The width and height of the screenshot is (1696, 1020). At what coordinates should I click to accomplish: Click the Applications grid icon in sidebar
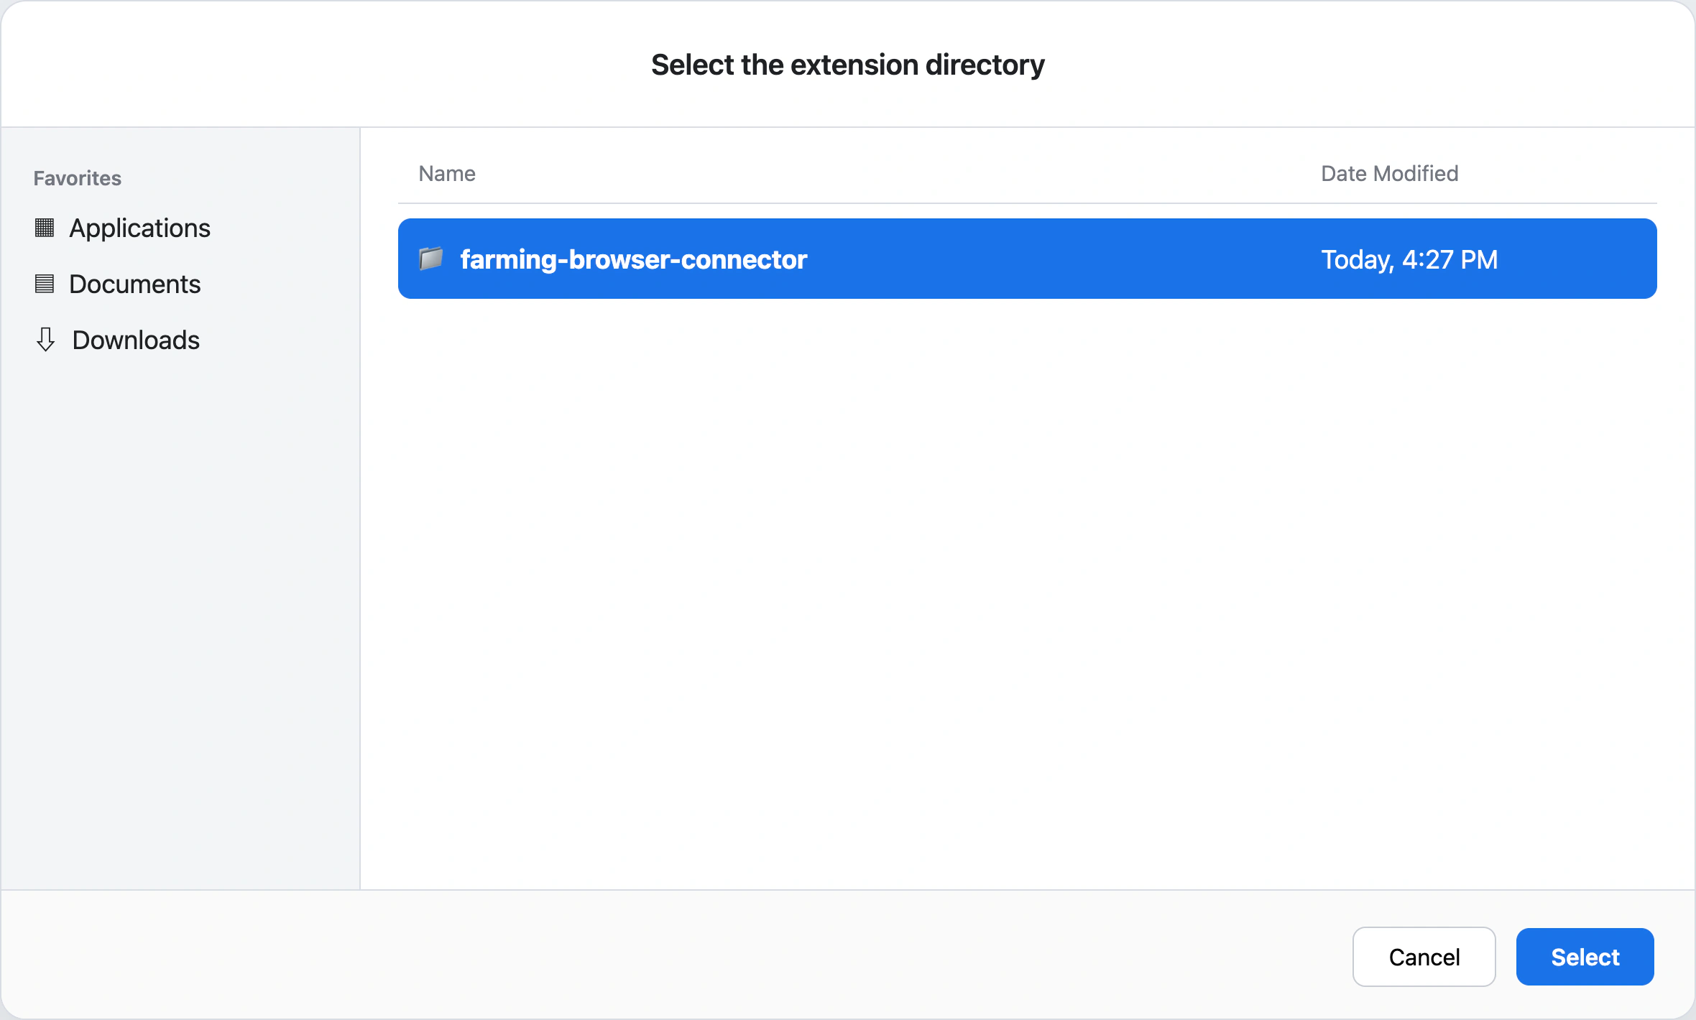coord(45,228)
